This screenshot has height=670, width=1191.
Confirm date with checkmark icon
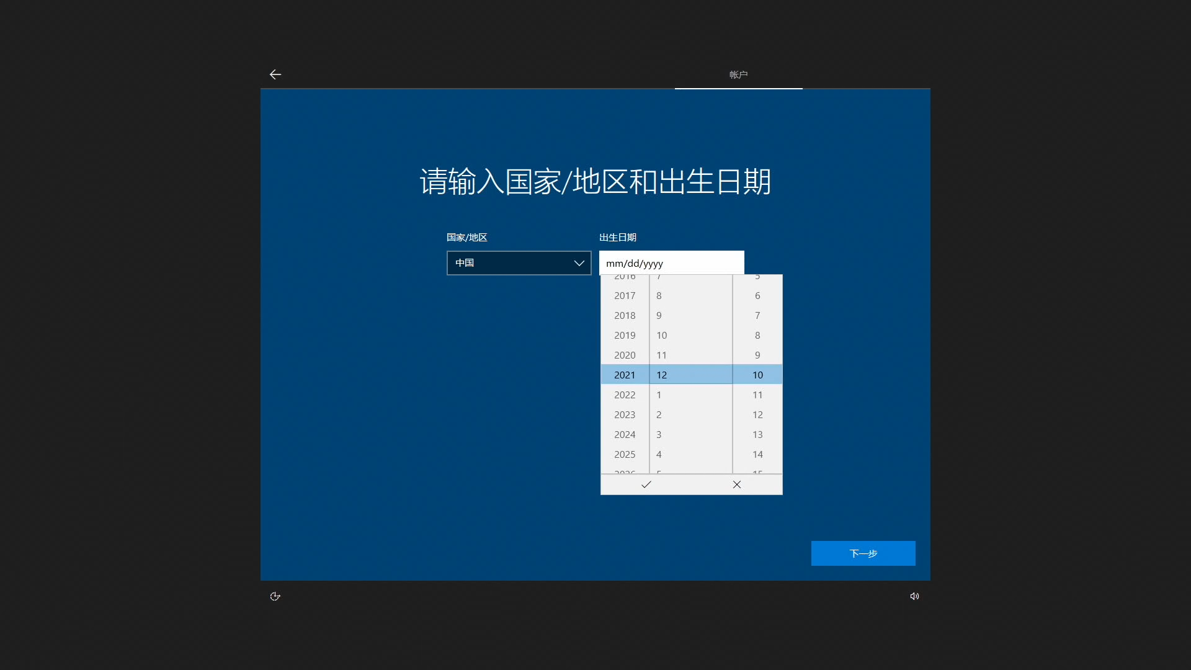point(646,485)
